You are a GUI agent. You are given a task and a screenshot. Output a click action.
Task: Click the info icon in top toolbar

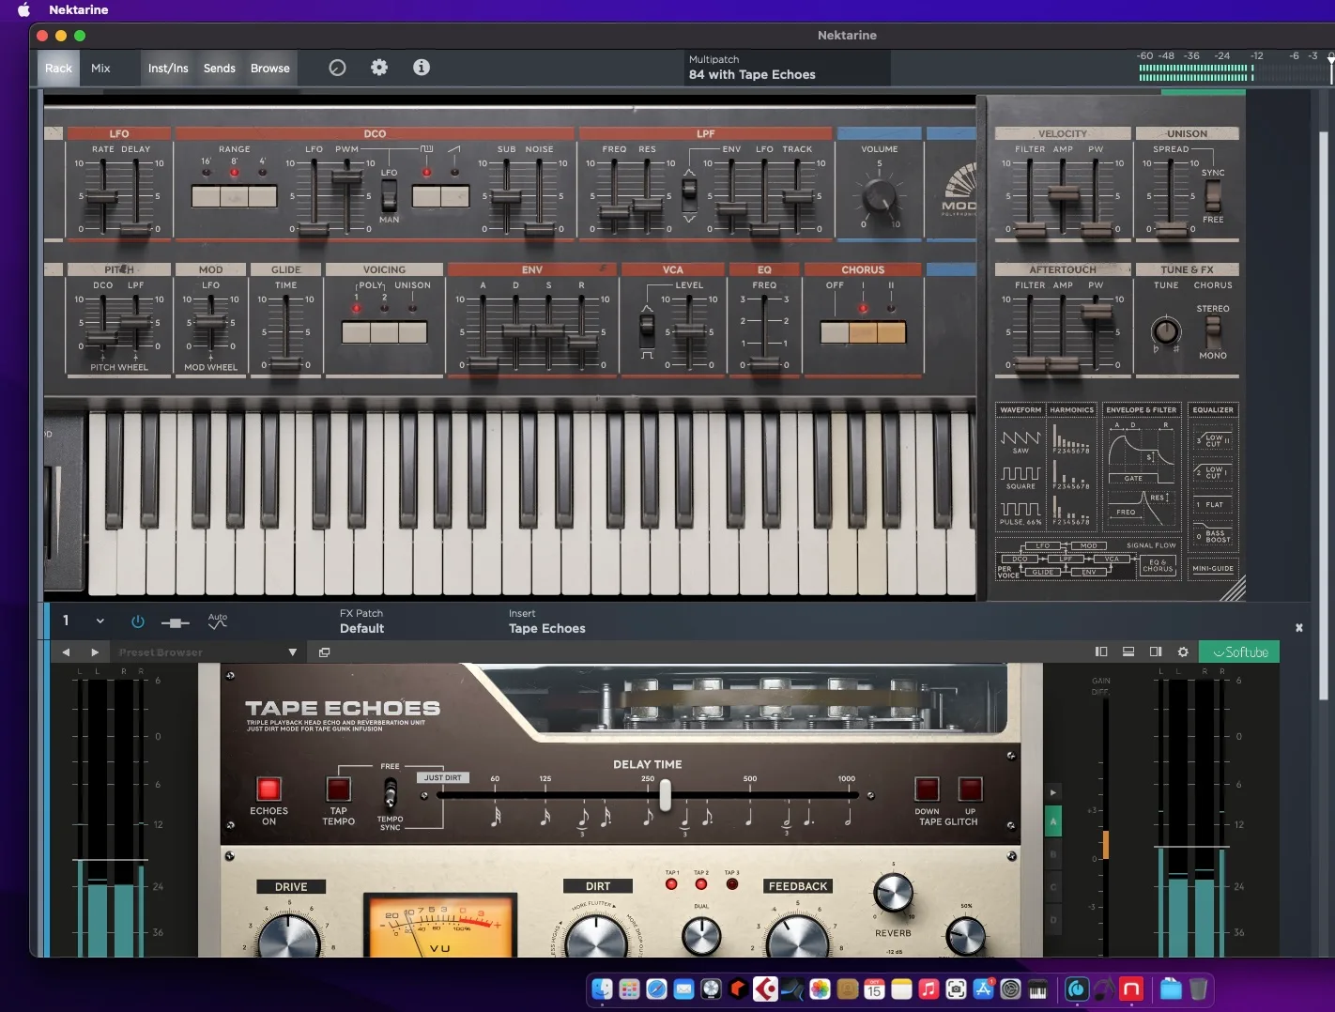click(422, 68)
